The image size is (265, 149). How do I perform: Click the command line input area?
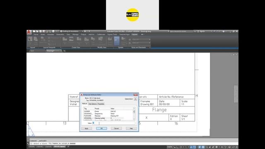click(133, 144)
